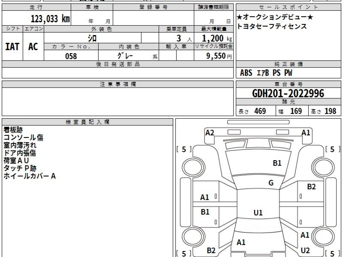The height and width of the screenshot is (257, 343).
Task: Select the inspector note タッチＰ跡
Action: tap(20, 168)
